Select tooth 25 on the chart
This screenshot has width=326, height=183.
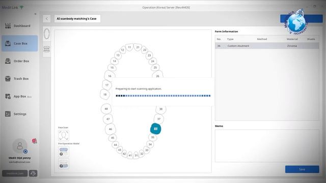155,68
